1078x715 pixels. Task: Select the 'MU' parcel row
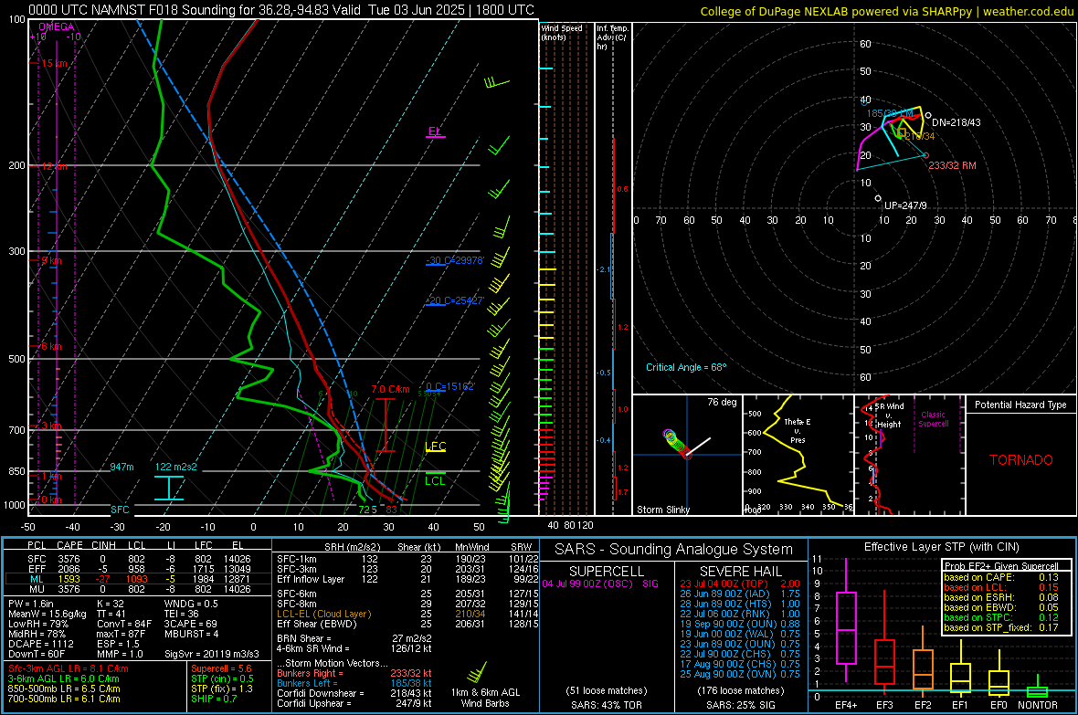[x=137, y=589]
